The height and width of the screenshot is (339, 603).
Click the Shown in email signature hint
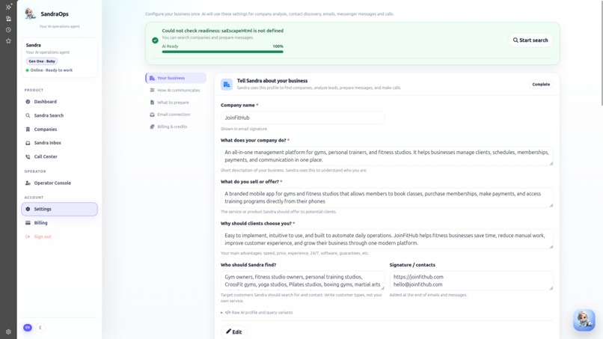pos(244,129)
